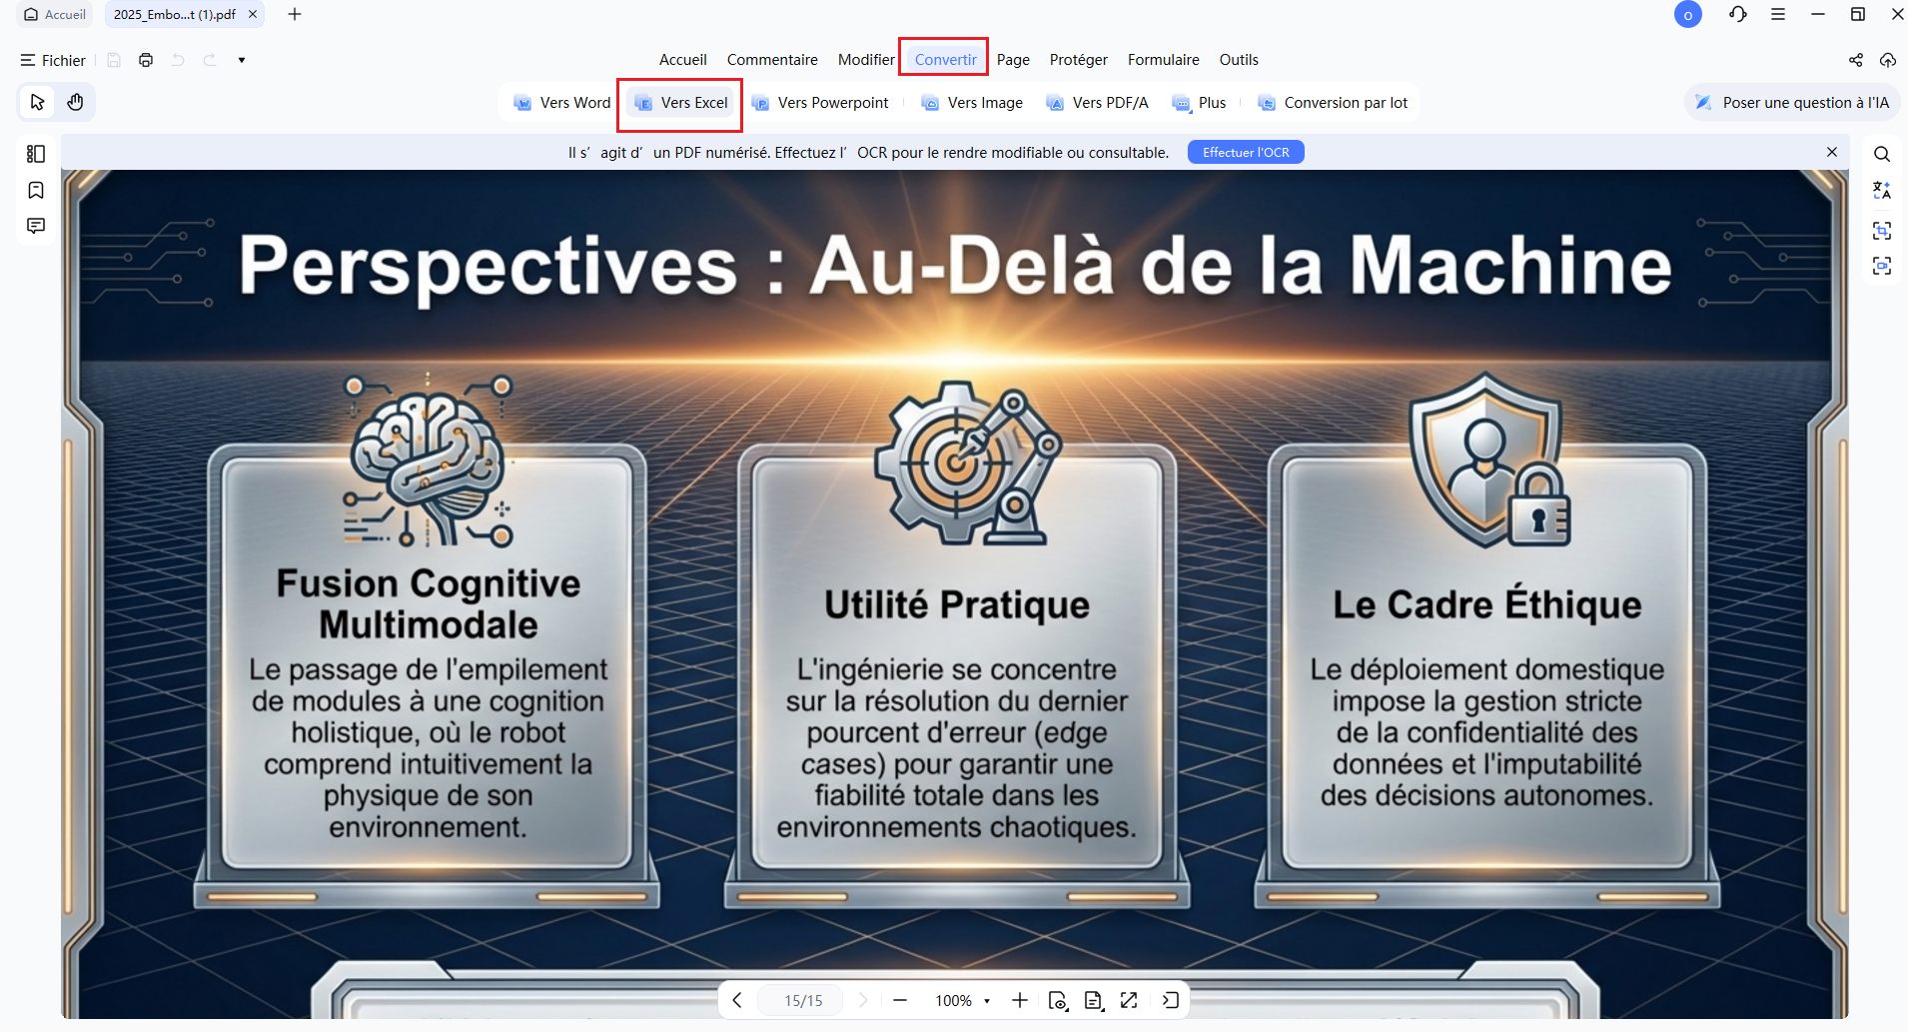Click the translate icon in the right sidebar
Screen dimensions: 1908x1032
(x=1882, y=190)
